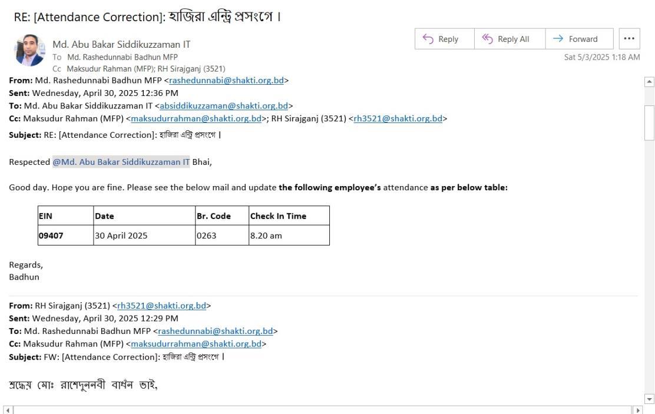Click the vertical scrollbar up arrow
The image size is (655, 414).
(649, 82)
